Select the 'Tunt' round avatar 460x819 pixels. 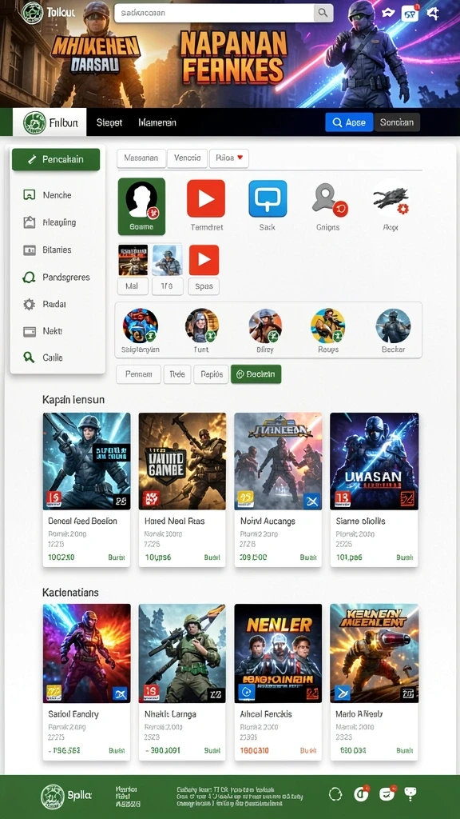coord(202,326)
